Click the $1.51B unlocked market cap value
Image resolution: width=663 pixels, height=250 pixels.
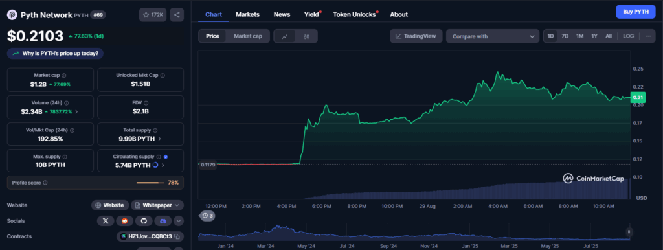point(140,84)
